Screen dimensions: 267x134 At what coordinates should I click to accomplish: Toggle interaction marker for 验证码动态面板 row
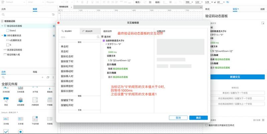tap(54, 26)
